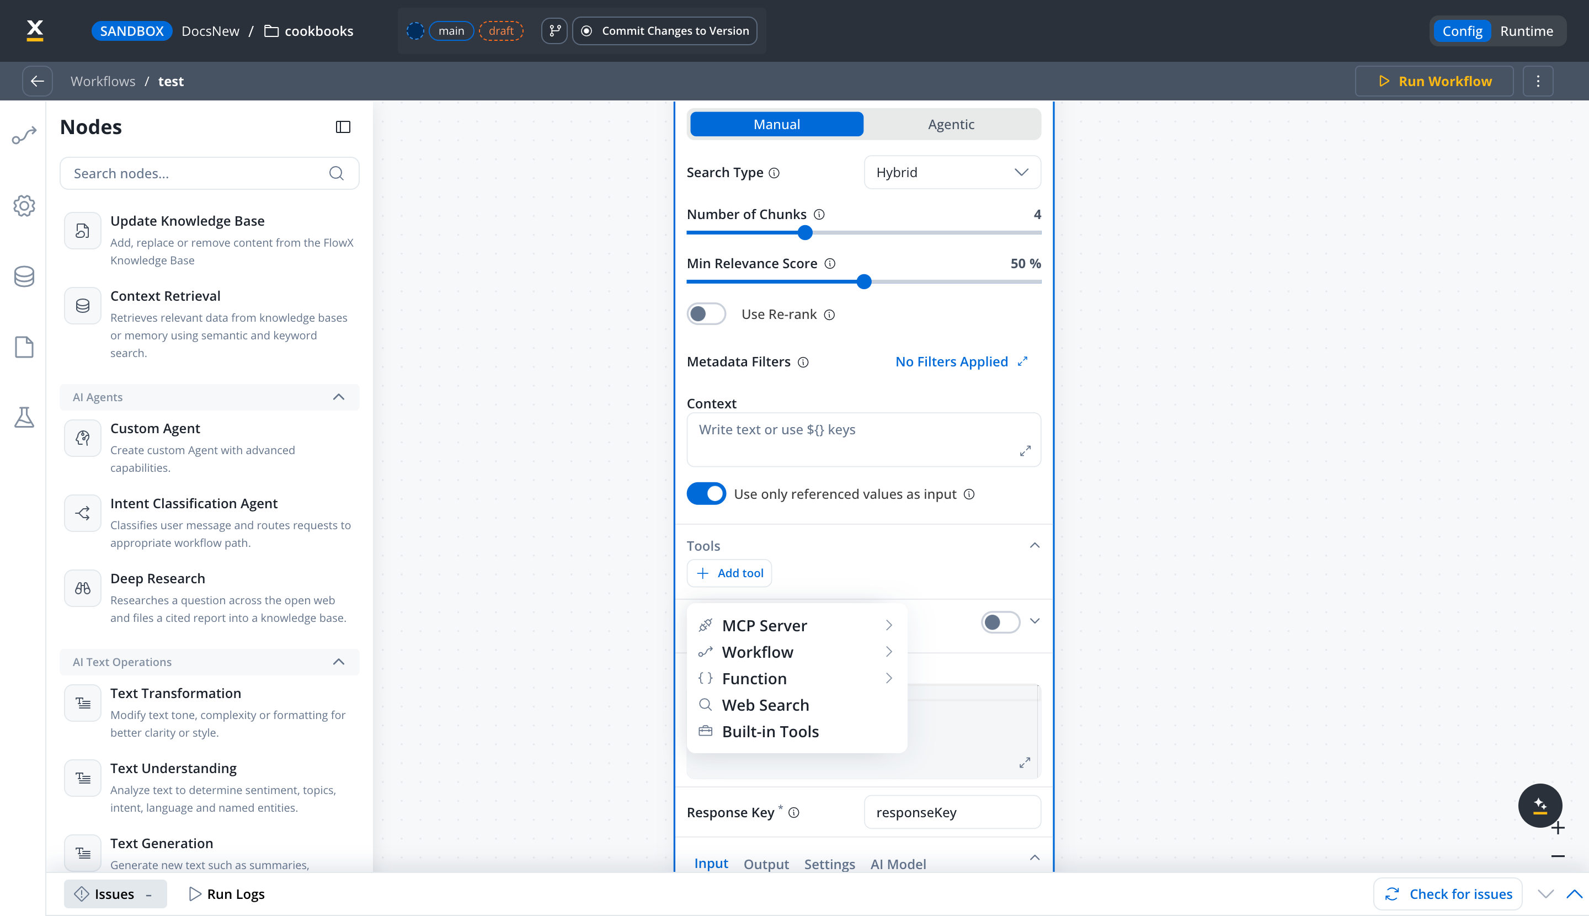Click Metadata Filters info icon
Screen dimensions: 1589x916
point(803,363)
